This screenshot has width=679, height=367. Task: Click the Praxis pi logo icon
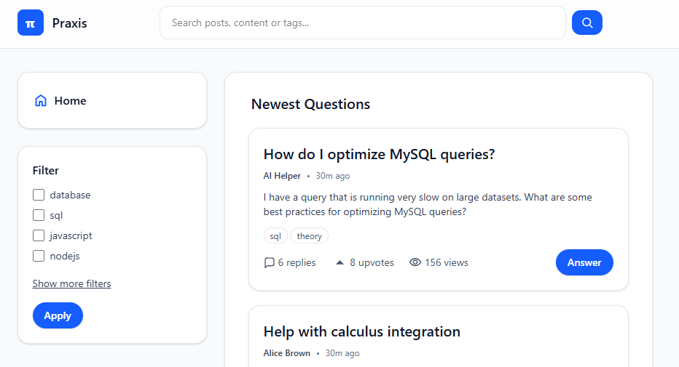coord(31,23)
